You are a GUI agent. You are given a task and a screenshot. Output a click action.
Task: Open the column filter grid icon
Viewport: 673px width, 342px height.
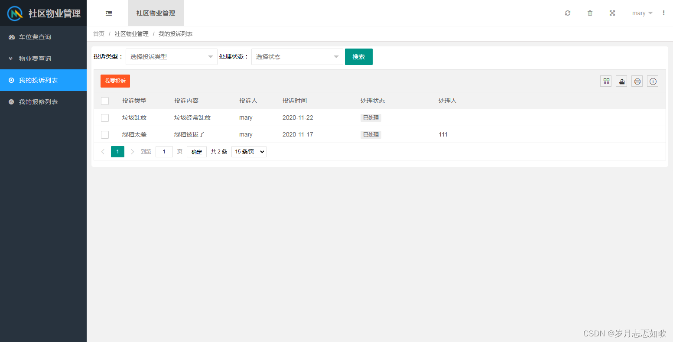coord(606,81)
